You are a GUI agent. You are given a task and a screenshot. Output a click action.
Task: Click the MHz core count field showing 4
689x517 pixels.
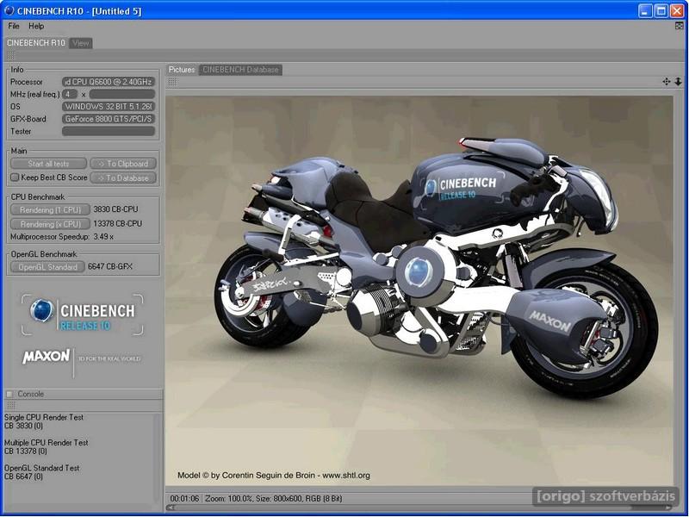(x=70, y=94)
